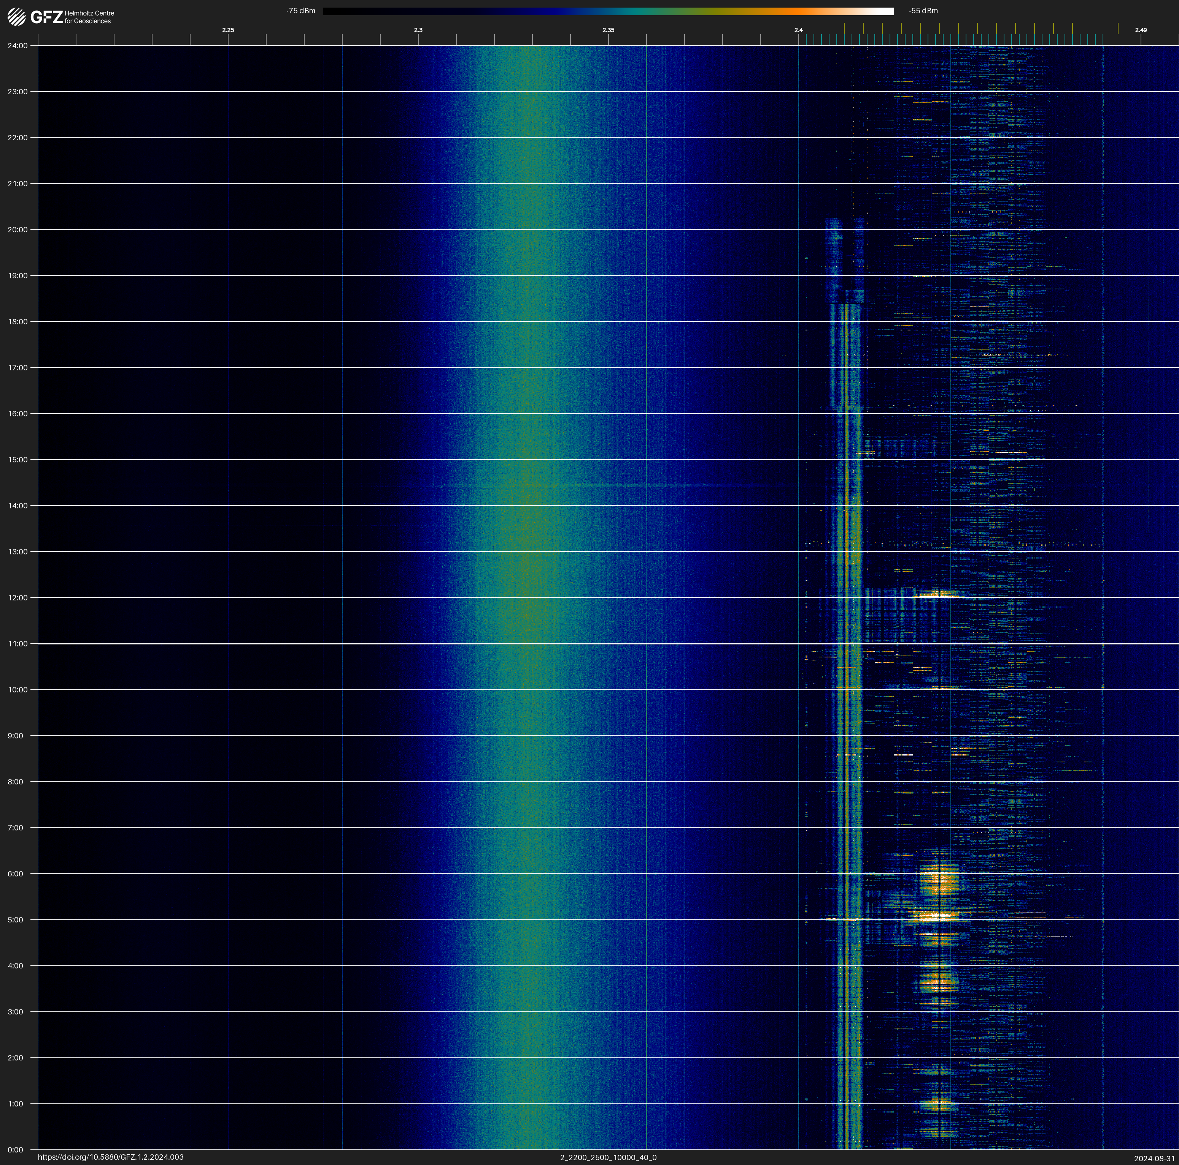Click the 2024-08-31 date label

[1154, 1158]
